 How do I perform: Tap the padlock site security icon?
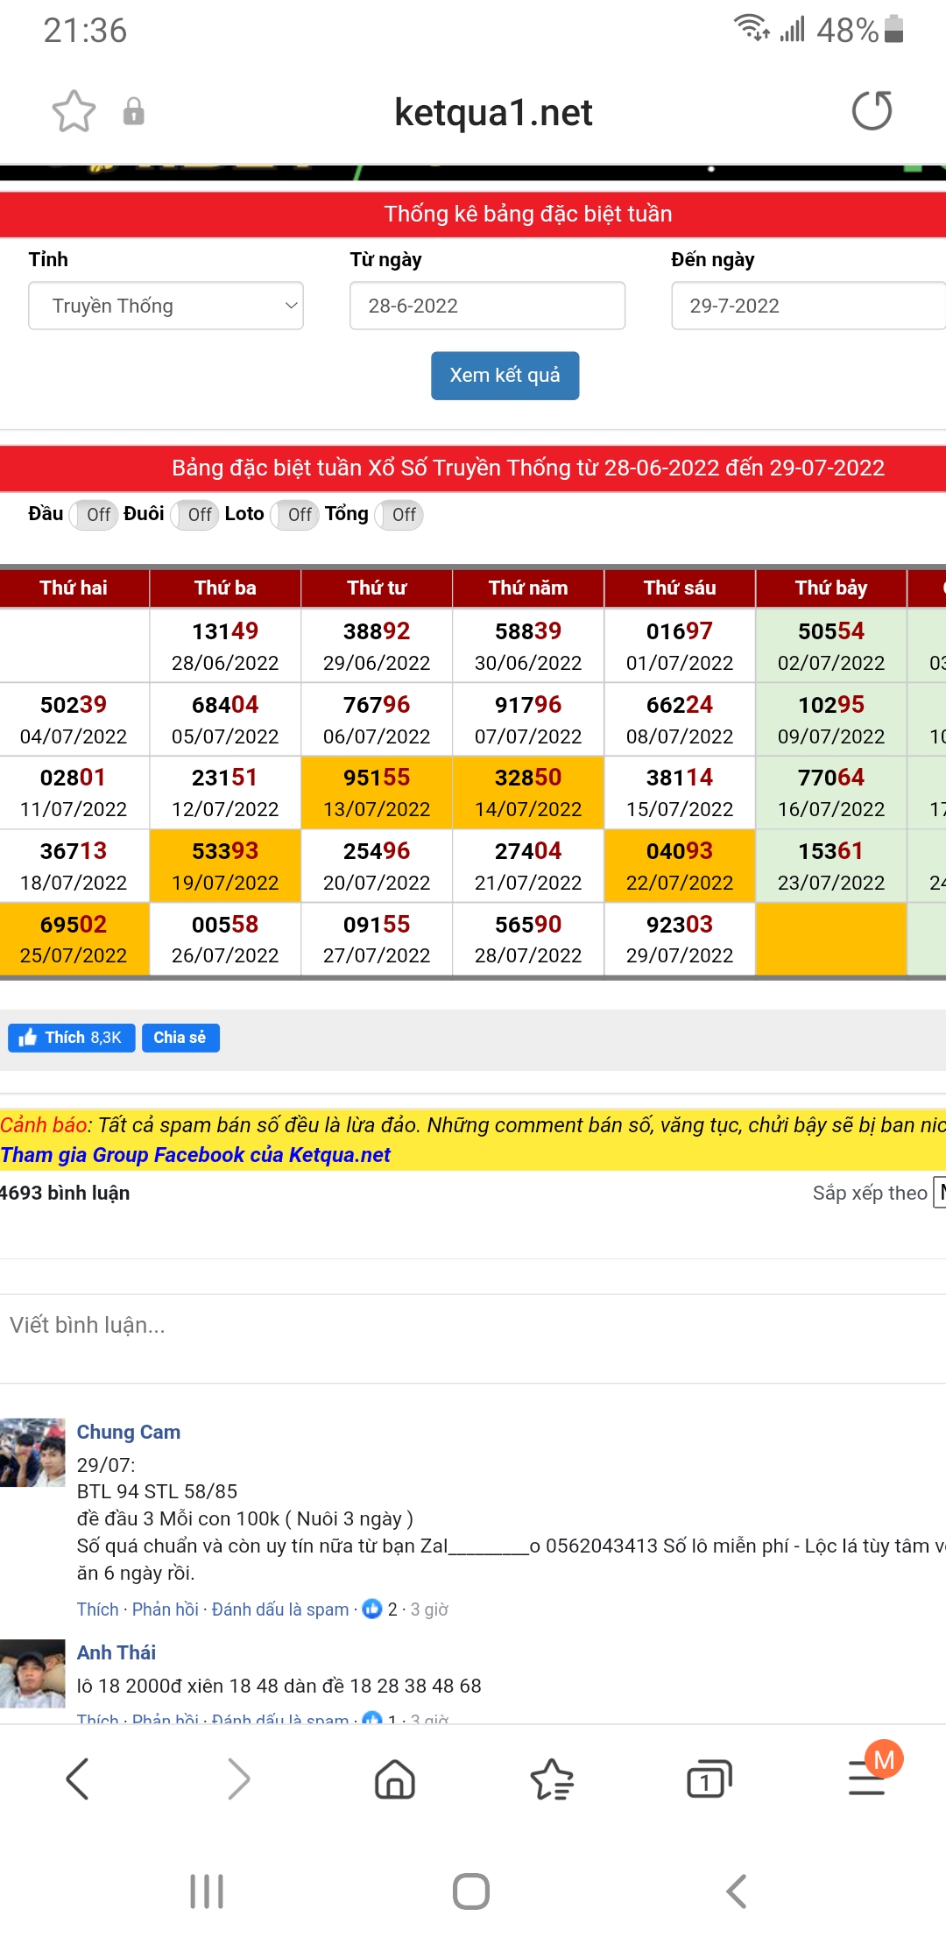pyautogui.click(x=133, y=112)
